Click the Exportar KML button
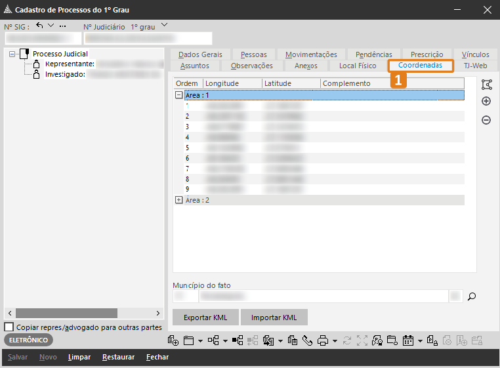The width and height of the screenshot is (500, 368). tap(205, 317)
